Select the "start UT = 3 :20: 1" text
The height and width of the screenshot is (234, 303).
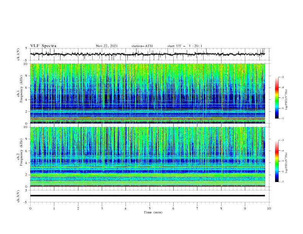tap(185, 46)
